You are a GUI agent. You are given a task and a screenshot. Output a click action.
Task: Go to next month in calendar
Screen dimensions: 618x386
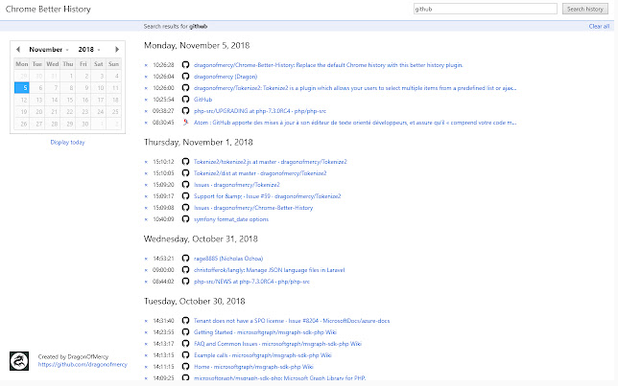(x=117, y=49)
